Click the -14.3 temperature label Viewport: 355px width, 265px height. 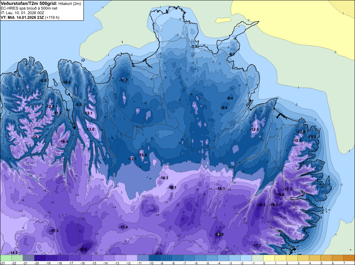point(164,178)
